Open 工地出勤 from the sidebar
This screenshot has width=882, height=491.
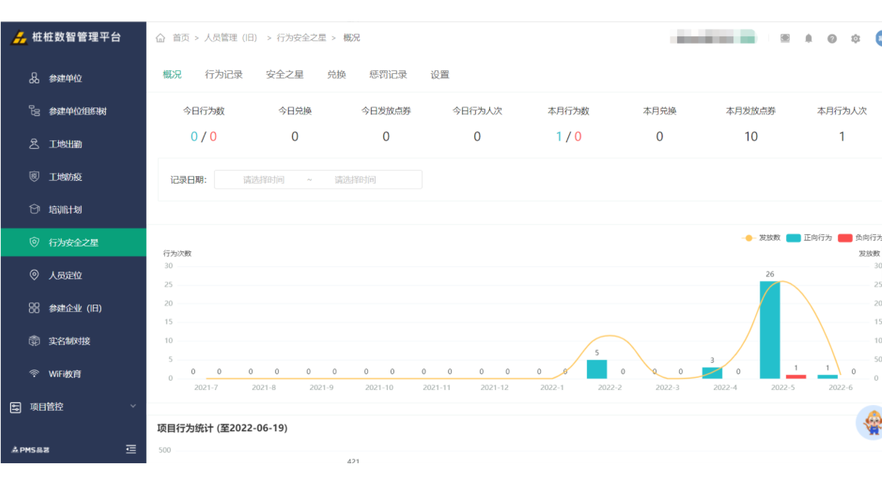click(68, 144)
